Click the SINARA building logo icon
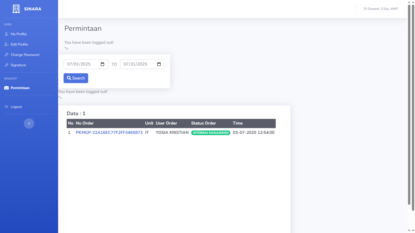 click(x=16, y=9)
